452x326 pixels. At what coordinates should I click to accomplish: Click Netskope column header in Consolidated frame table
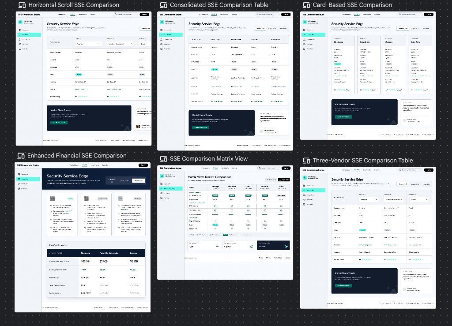[215, 39]
